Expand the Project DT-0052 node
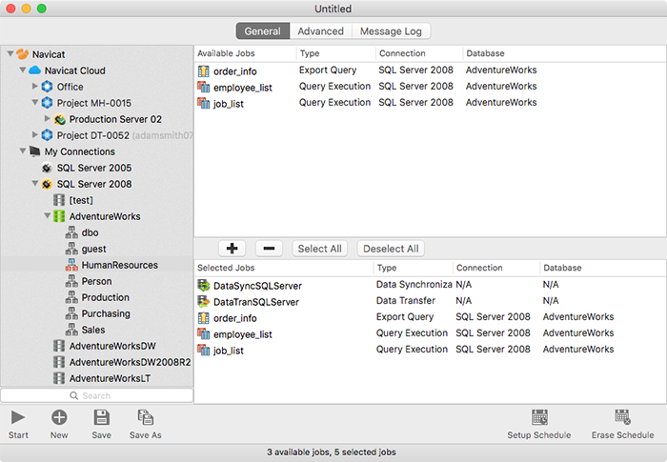This screenshot has height=462, width=667. 35,134
